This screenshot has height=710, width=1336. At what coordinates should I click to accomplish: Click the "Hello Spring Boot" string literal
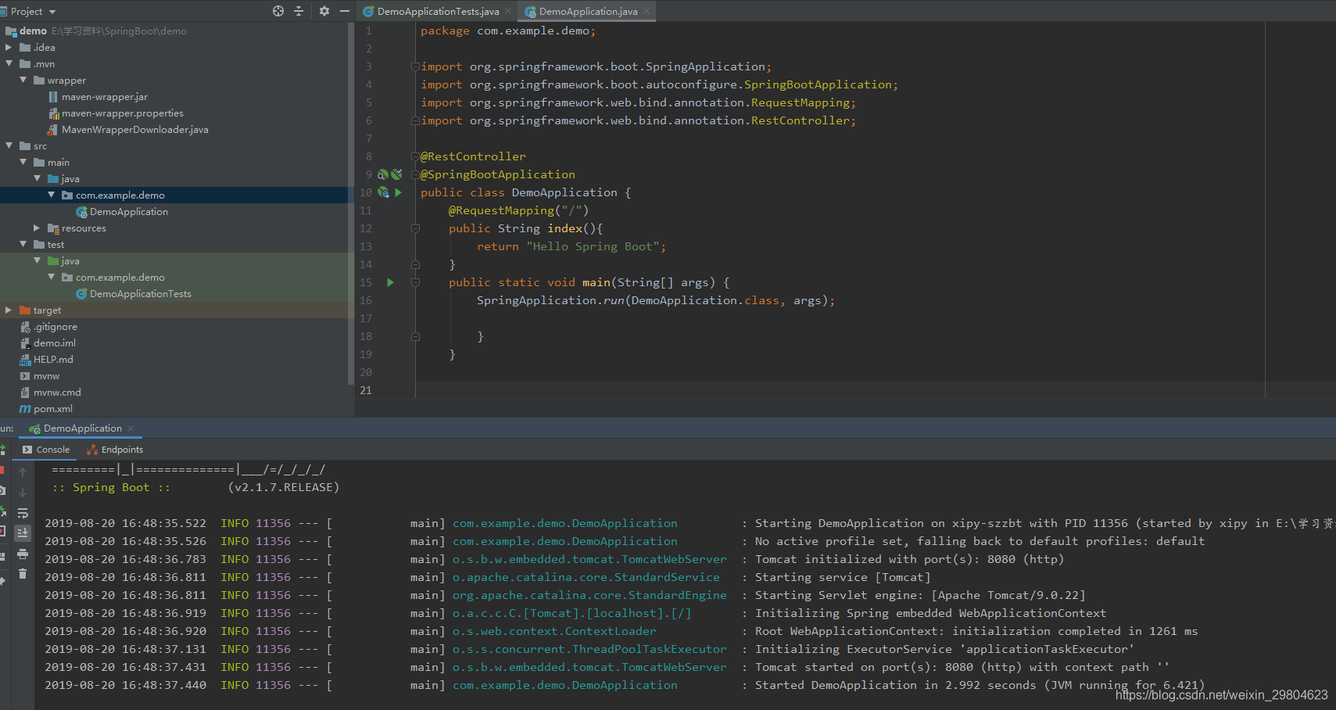click(x=593, y=246)
